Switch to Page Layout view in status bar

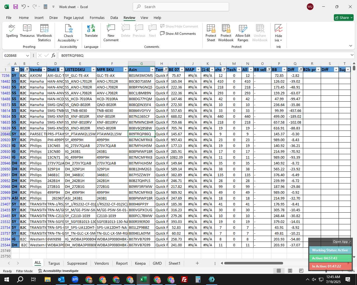(290, 271)
